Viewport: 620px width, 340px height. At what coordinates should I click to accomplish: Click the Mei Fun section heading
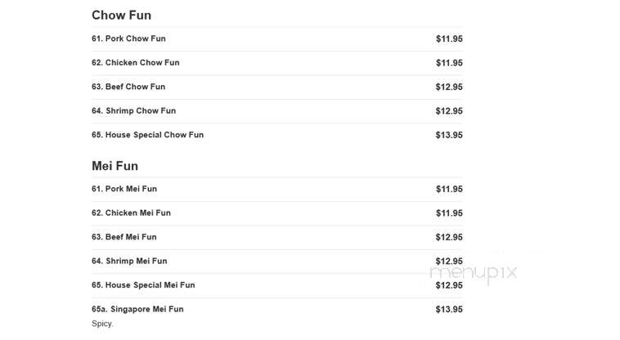(115, 166)
